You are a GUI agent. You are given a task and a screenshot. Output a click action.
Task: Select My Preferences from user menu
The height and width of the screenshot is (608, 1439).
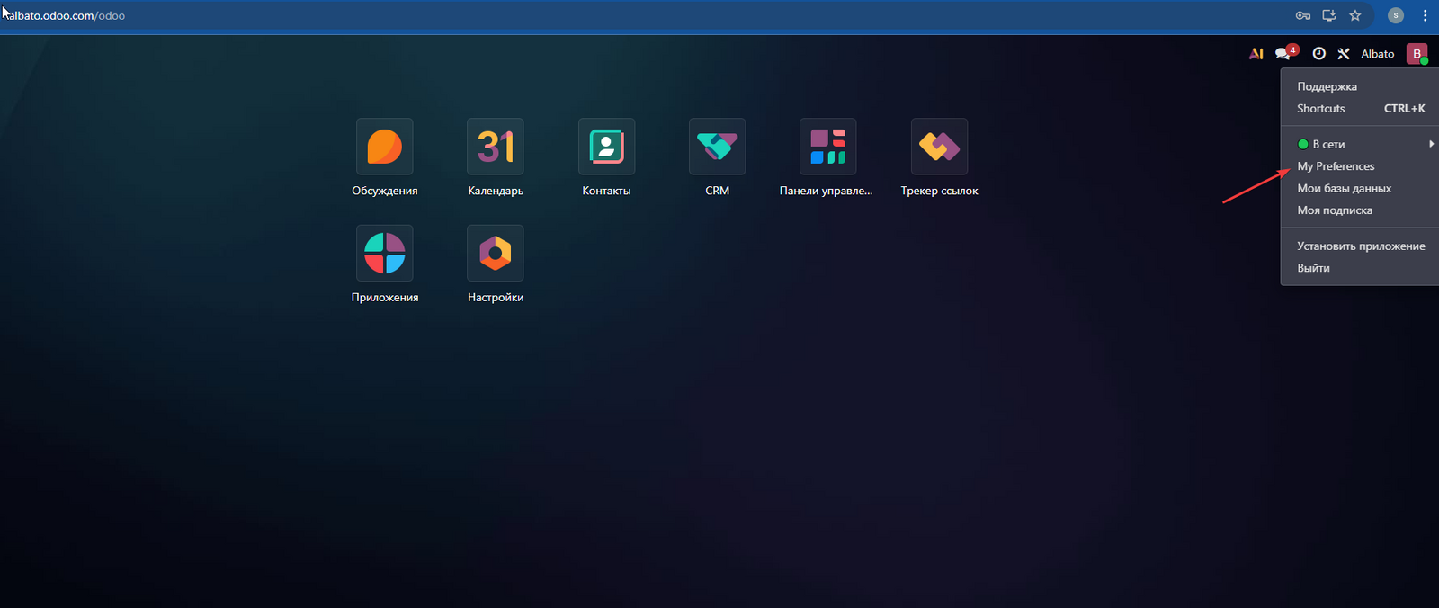pyautogui.click(x=1336, y=166)
